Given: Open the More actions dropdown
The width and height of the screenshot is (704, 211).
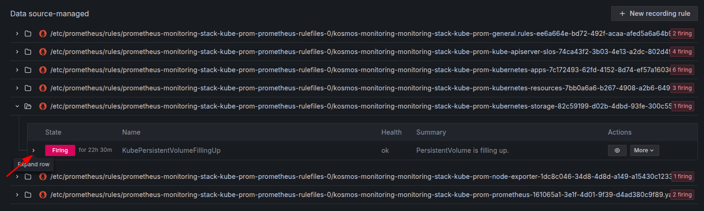Looking at the screenshot, I should click(x=644, y=150).
